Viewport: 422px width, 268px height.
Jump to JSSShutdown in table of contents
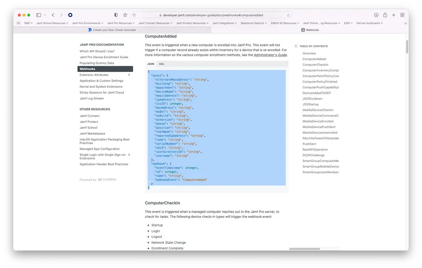(312, 99)
